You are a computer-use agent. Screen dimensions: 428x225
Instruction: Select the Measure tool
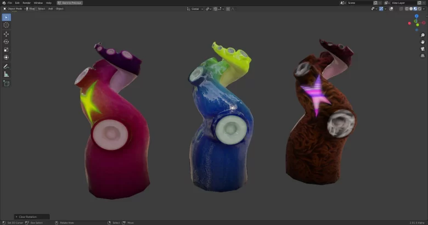click(7, 74)
